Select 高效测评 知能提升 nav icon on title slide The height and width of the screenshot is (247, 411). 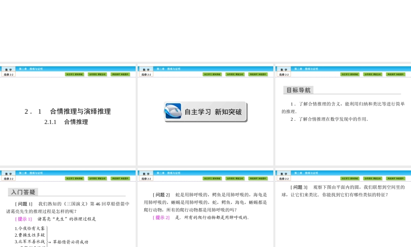coord(121,74)
